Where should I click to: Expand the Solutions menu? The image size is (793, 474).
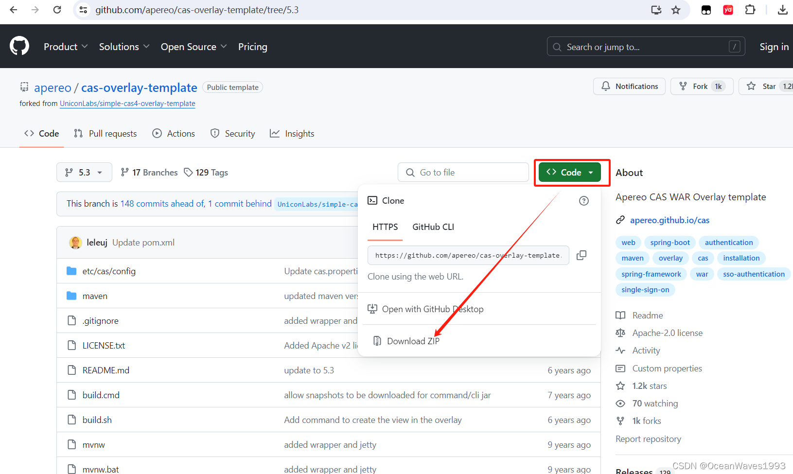[124, 47]
